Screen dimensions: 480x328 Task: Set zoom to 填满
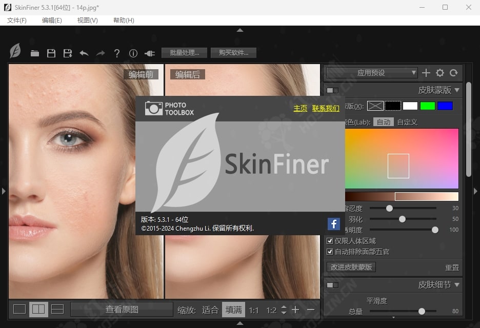[x=233, y=310]
